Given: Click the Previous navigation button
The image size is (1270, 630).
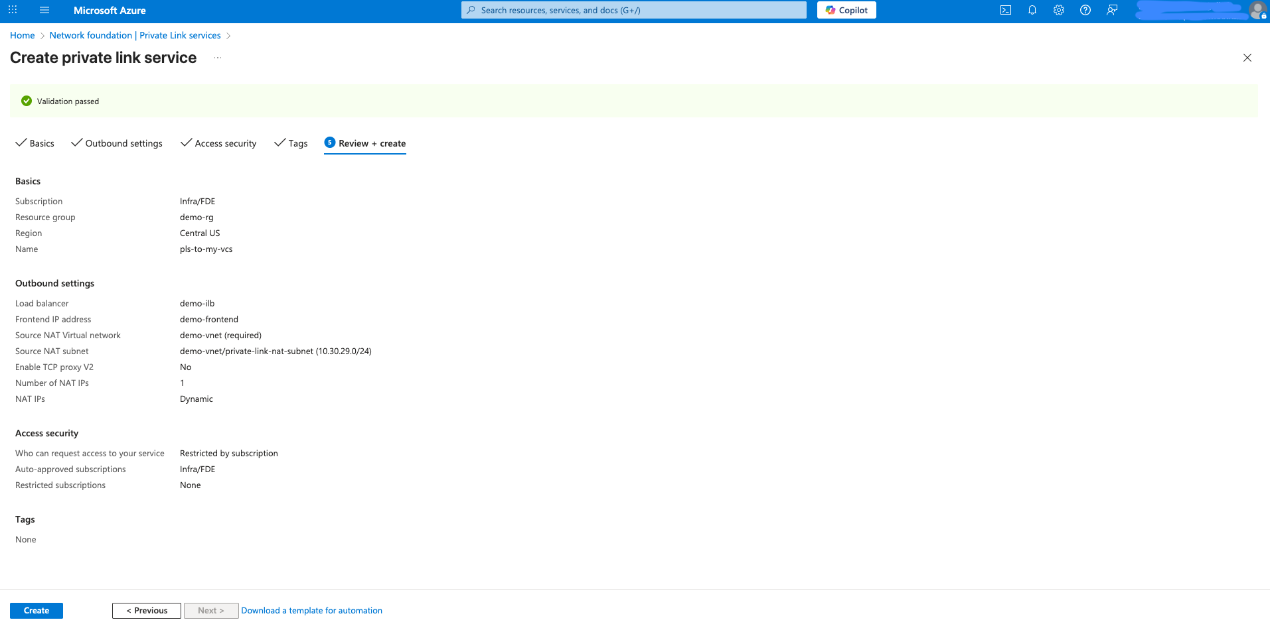Looking at the screenshot, I should [x=146, y=610].
